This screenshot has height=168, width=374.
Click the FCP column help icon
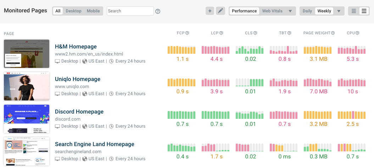click(x=187, y=33)
